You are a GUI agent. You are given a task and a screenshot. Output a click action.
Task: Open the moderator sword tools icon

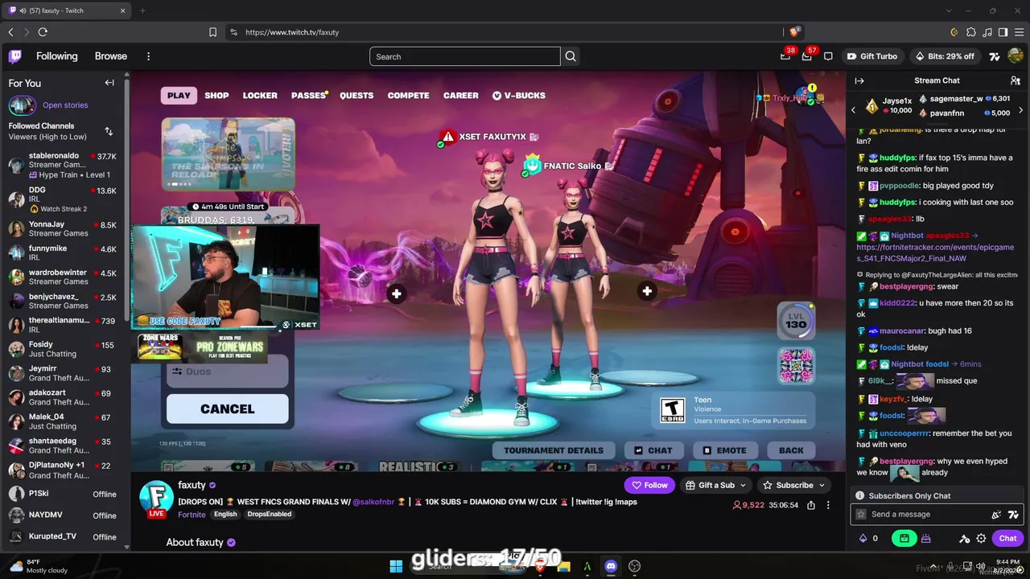tap(965, 538)
